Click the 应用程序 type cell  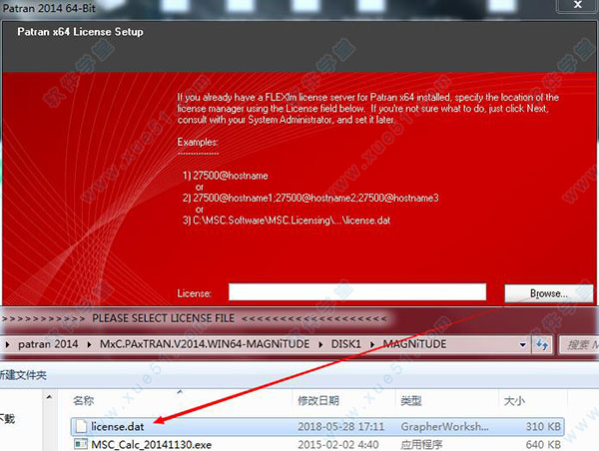421,444
